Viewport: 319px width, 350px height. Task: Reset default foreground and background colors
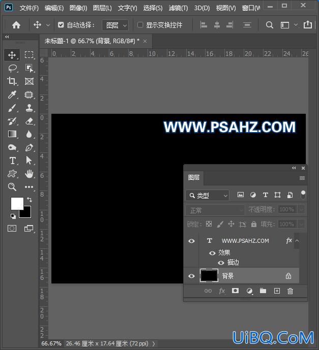tap(13, 216)
